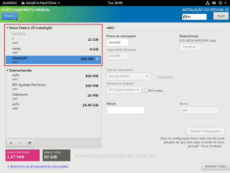Image resolution: width=230 pixels, height=173 pixels.
Task: Collapse the Novo Fedora 25 instalação group
Action: [7, 28]
